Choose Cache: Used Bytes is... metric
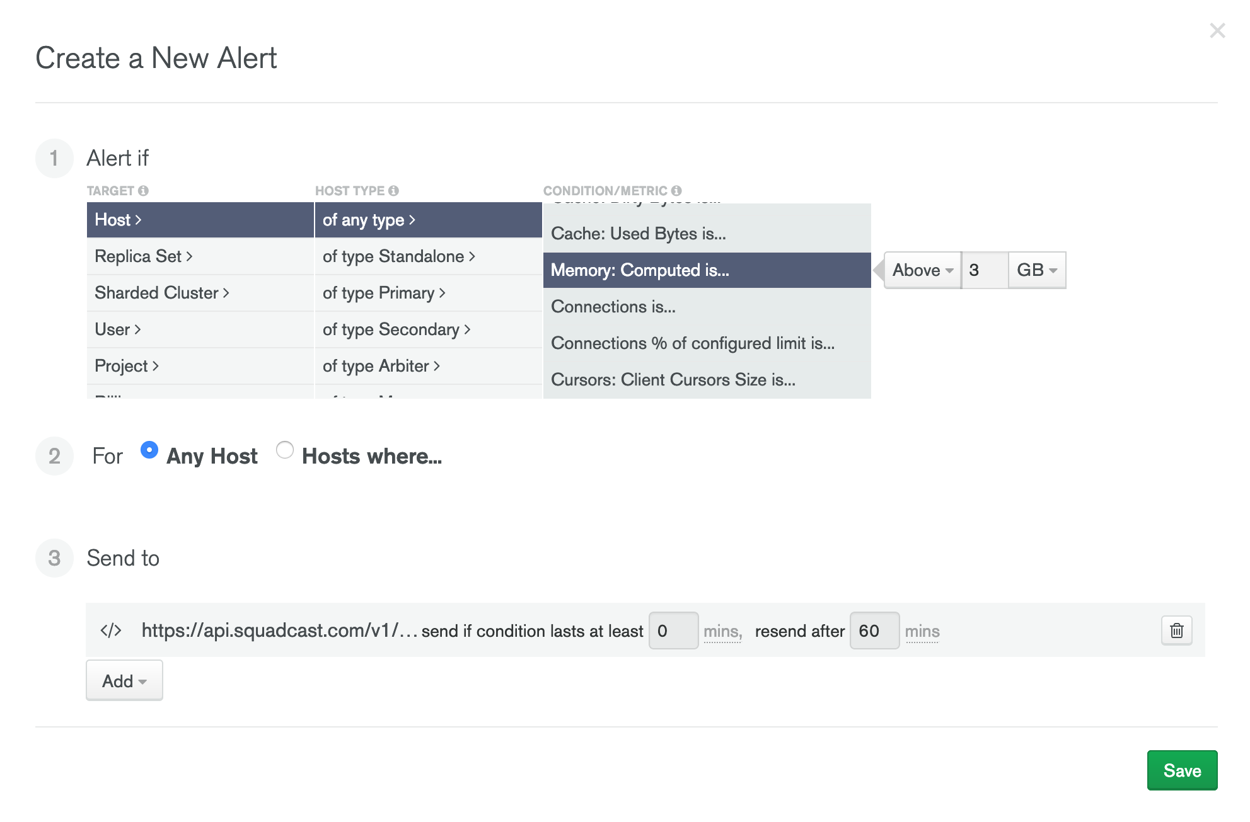 [638, 234]
